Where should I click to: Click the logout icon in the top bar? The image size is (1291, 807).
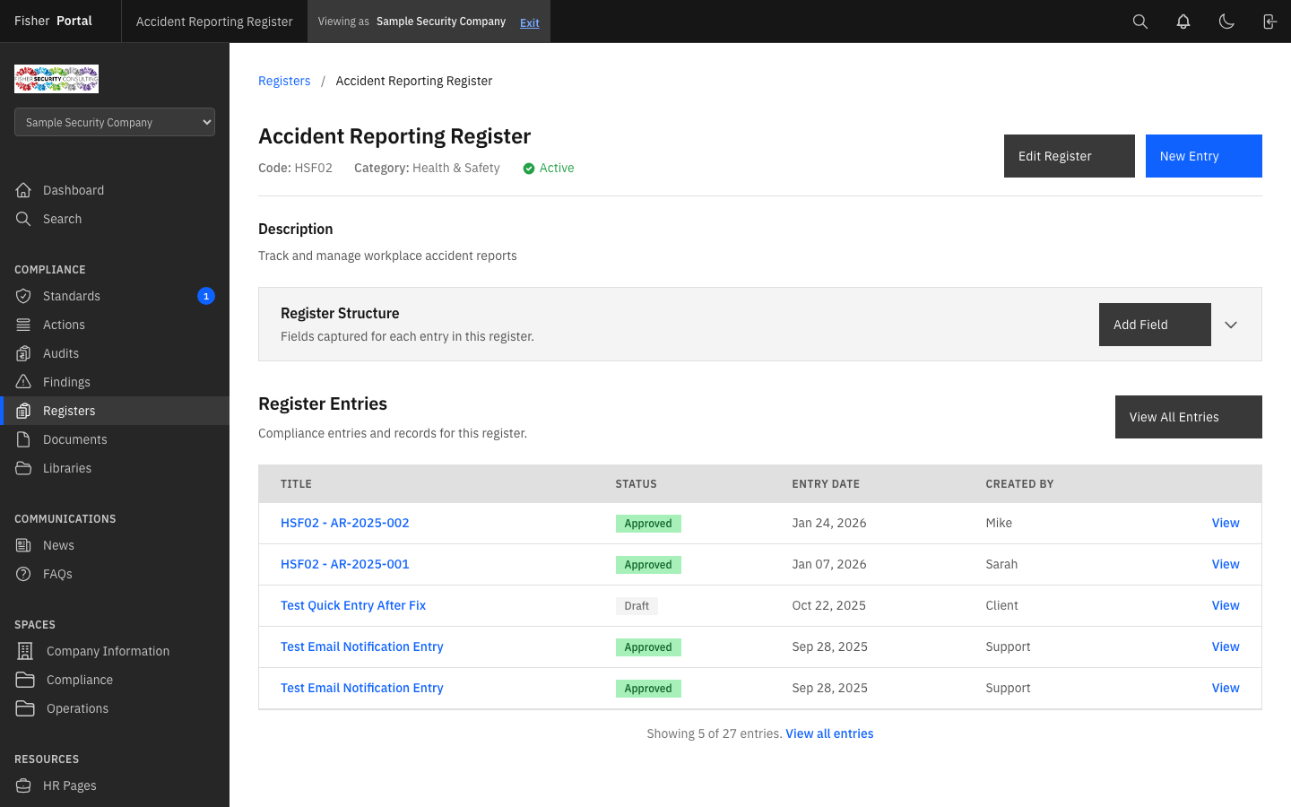(x=1269, y=21)
